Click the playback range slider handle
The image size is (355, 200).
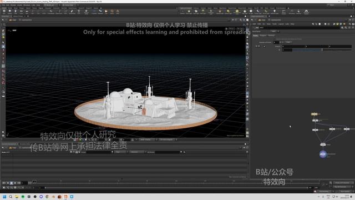pyautogui.click(x=45, y=188)
